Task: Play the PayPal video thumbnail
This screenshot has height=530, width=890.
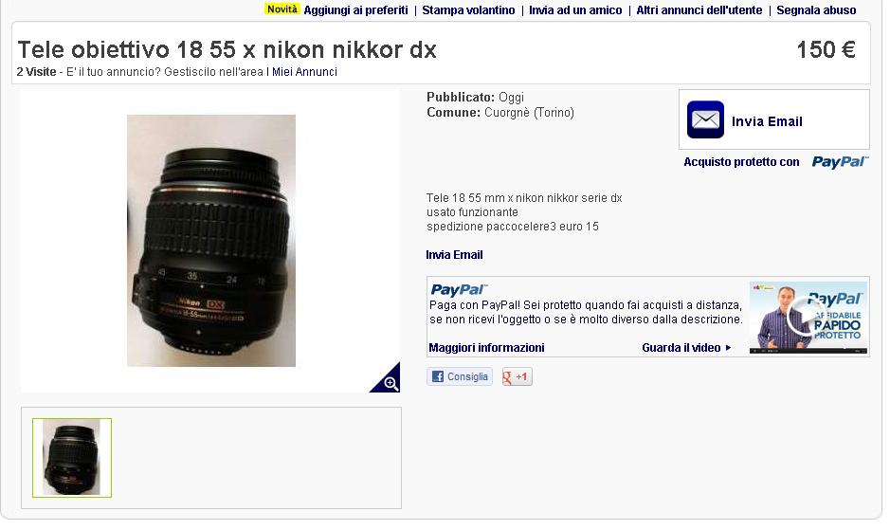Action: point(808,318)
